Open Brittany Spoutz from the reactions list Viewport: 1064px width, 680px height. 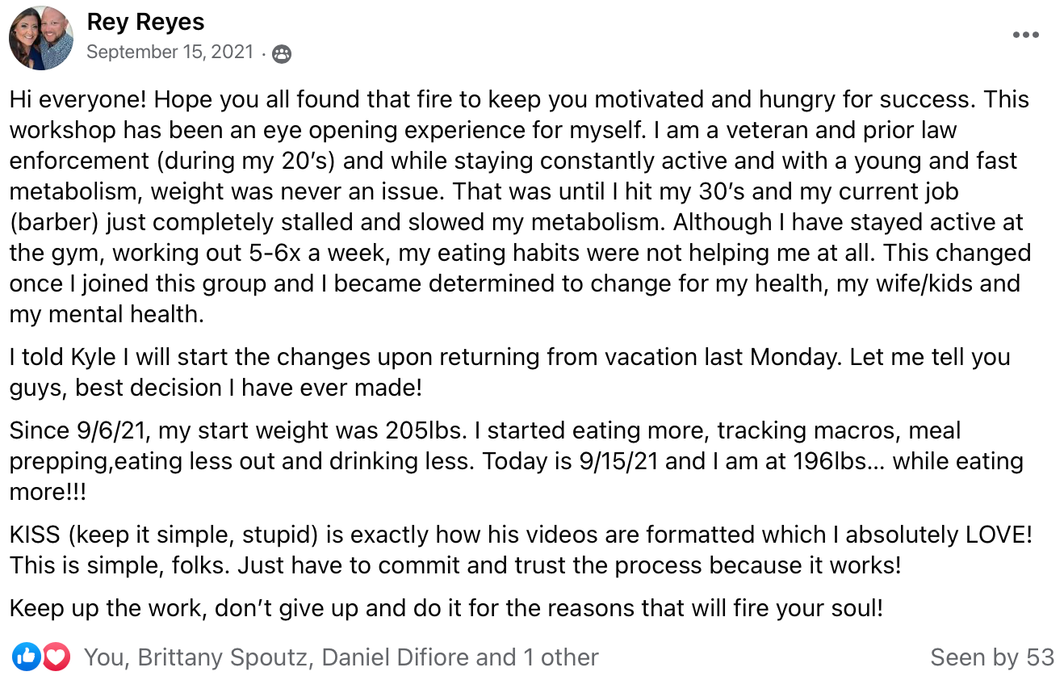[x=223, y=657]
